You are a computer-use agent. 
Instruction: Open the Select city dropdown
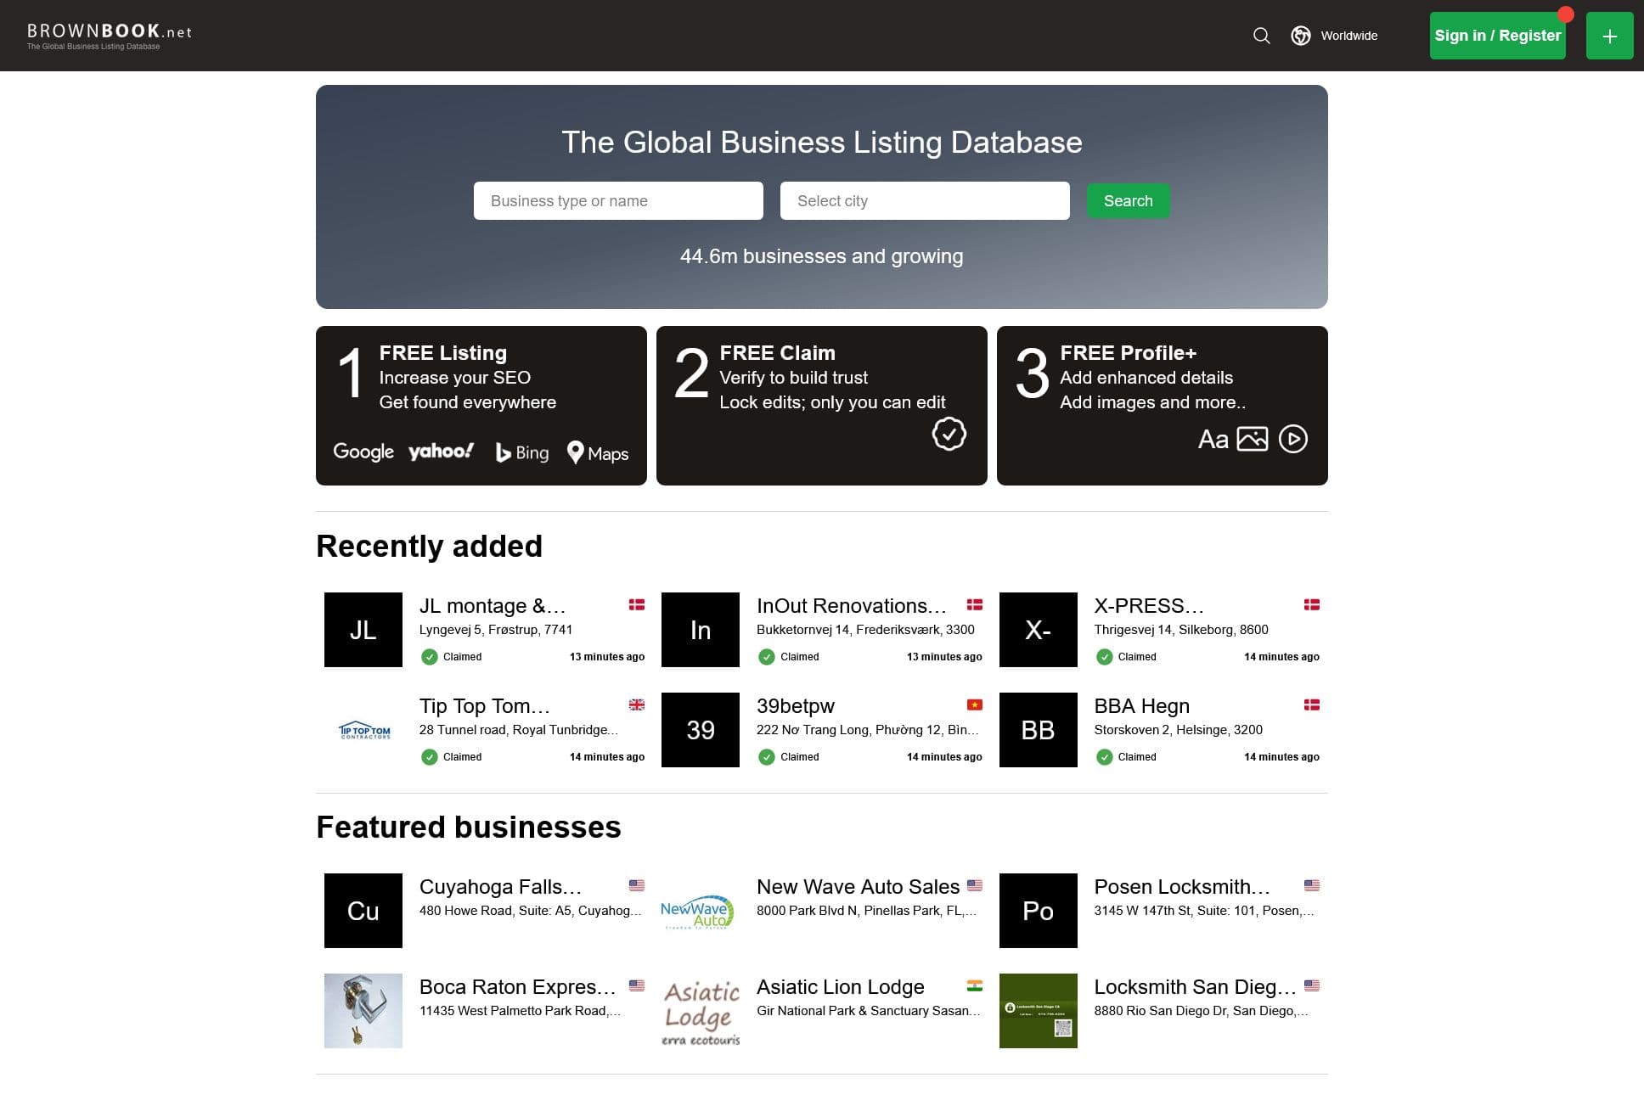(x=925, y=200)
